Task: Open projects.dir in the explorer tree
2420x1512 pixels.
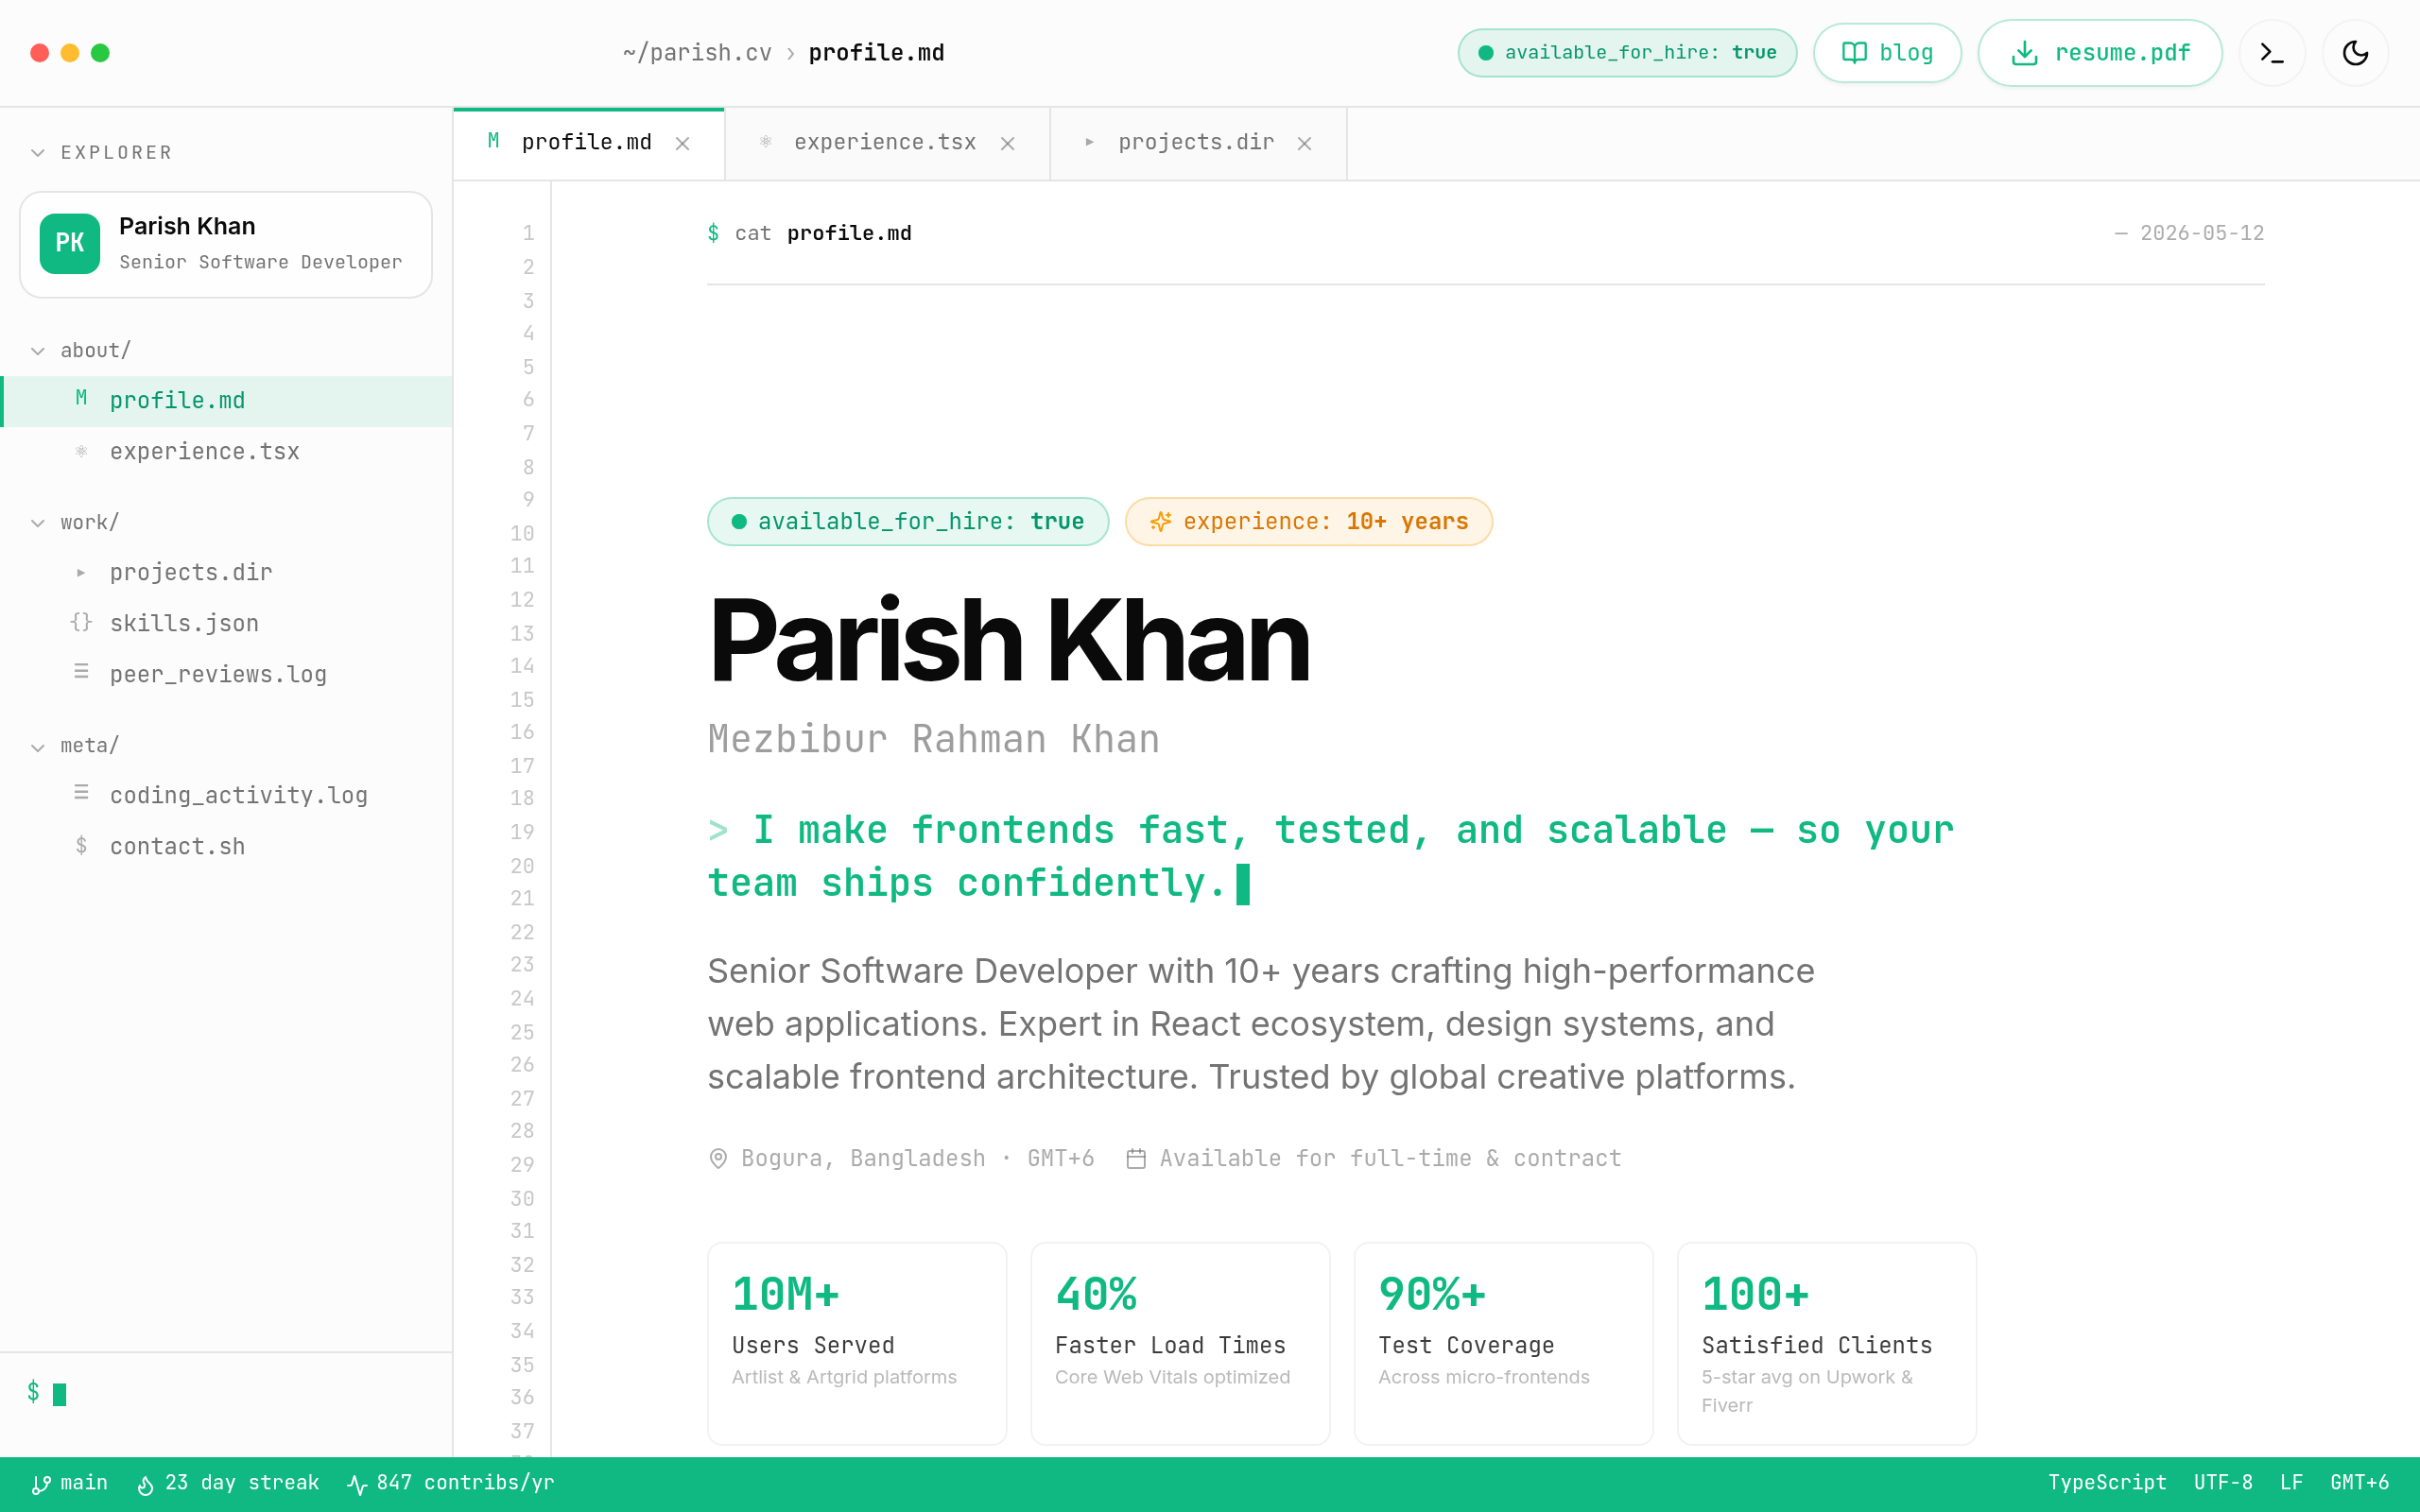Action: (227, 573)
